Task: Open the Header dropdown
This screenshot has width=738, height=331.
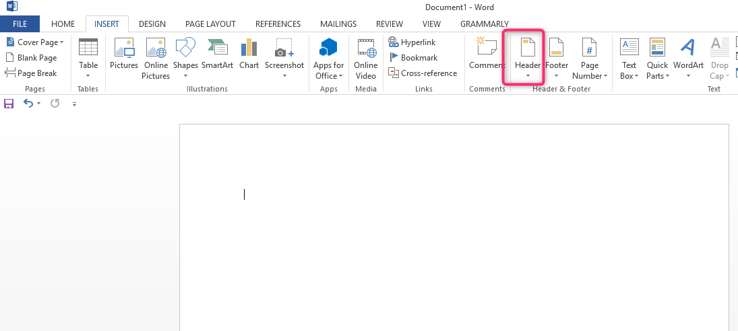Action: pyautogui.click(x=527, y=59)
